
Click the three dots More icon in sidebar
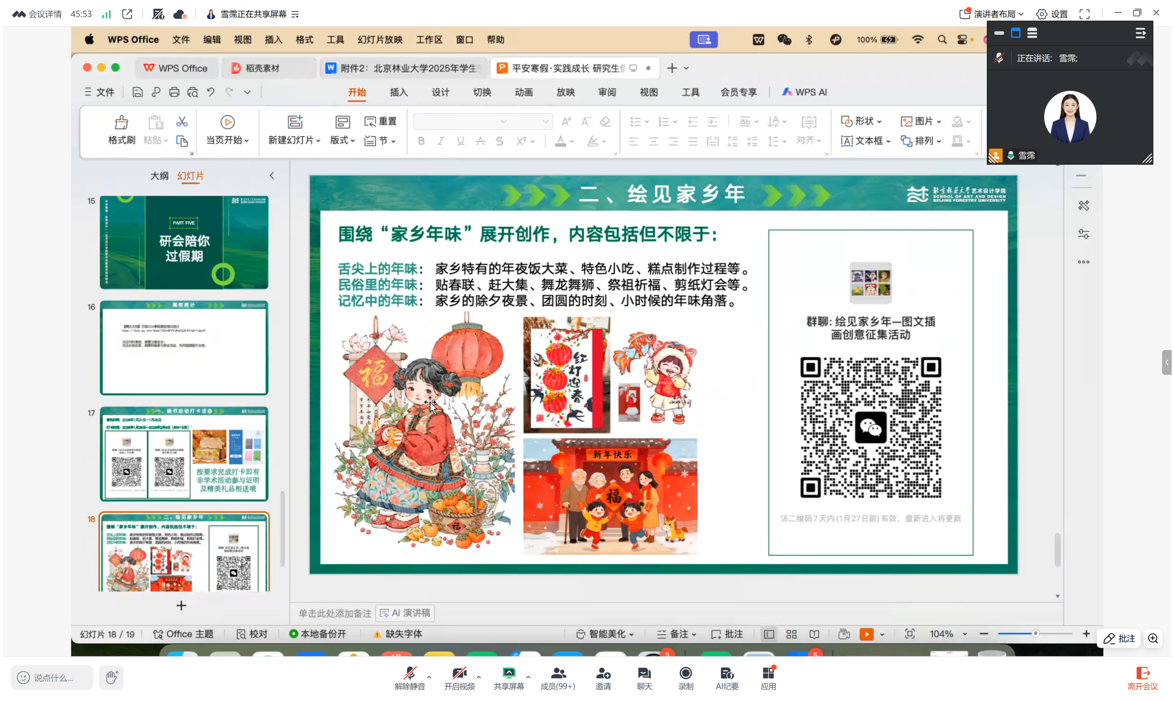click(1084, 262)
